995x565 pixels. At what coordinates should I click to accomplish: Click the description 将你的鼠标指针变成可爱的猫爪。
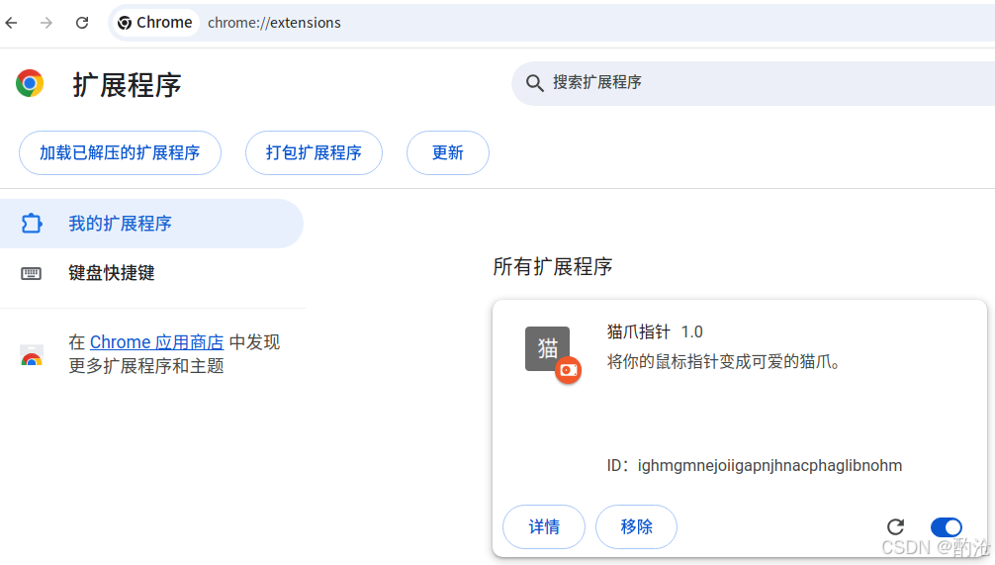(x=725, y=362)
